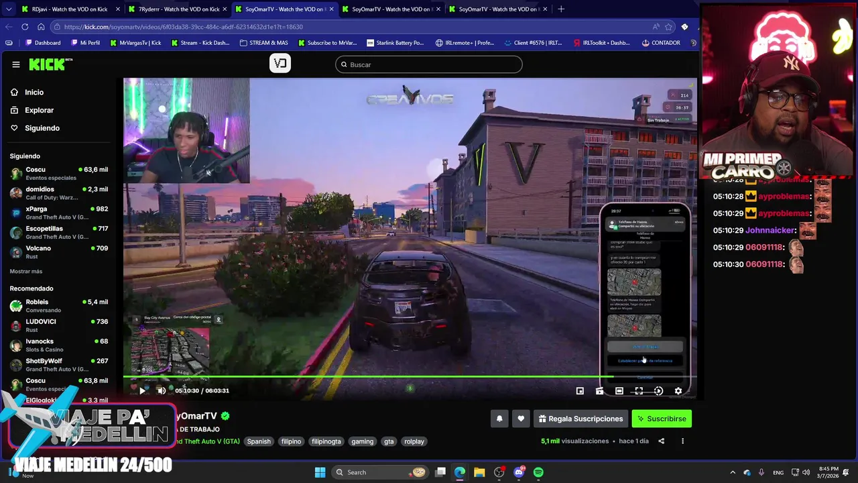
Task: Seek on the green video progress bar
Action: click(410, 376)
